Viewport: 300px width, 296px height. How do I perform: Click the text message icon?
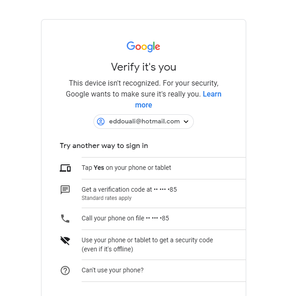pyautogui.click(x=65, y=190)
